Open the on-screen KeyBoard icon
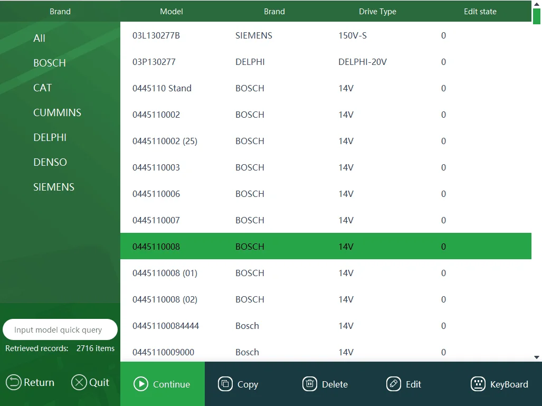This screenshot has height=406, width=542. [x=478, y=384]
